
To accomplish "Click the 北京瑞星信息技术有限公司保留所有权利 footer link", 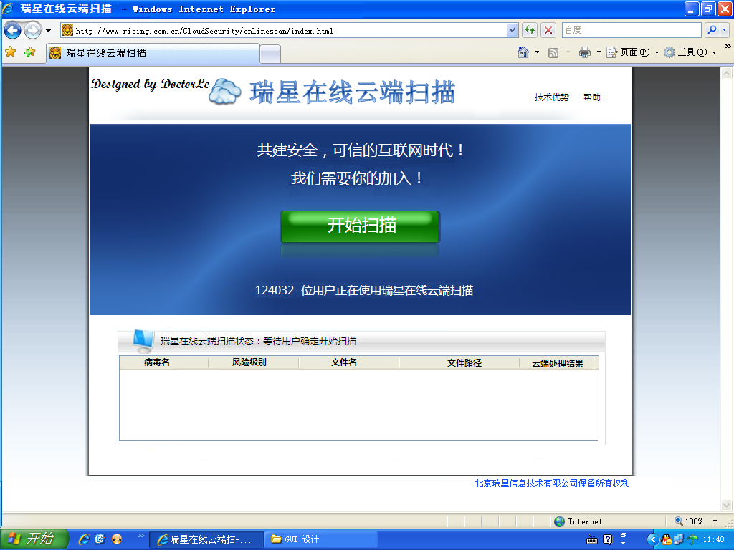I will point(552,483).
